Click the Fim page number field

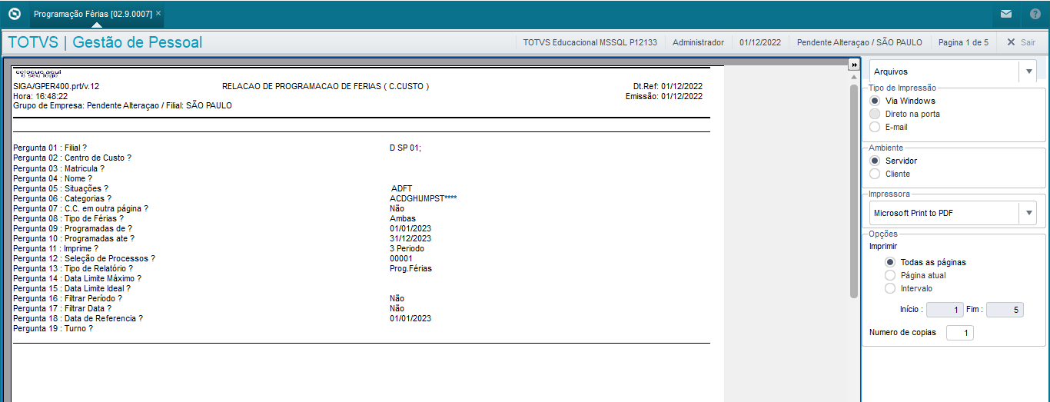coord(1005,310)
